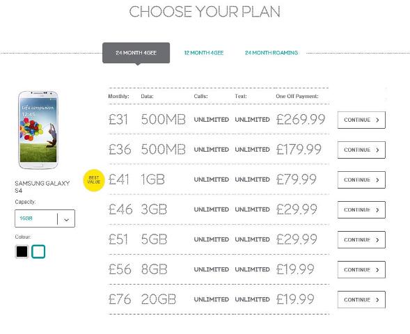Continue with the £46 3GB plan
The height and width of the screenshot is (334, 410).
coord(361,210)
